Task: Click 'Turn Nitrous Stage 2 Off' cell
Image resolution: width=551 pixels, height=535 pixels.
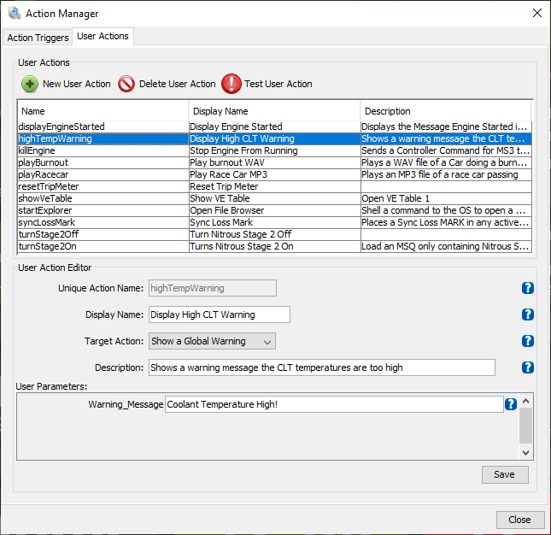Action: [x=275, y=234]
